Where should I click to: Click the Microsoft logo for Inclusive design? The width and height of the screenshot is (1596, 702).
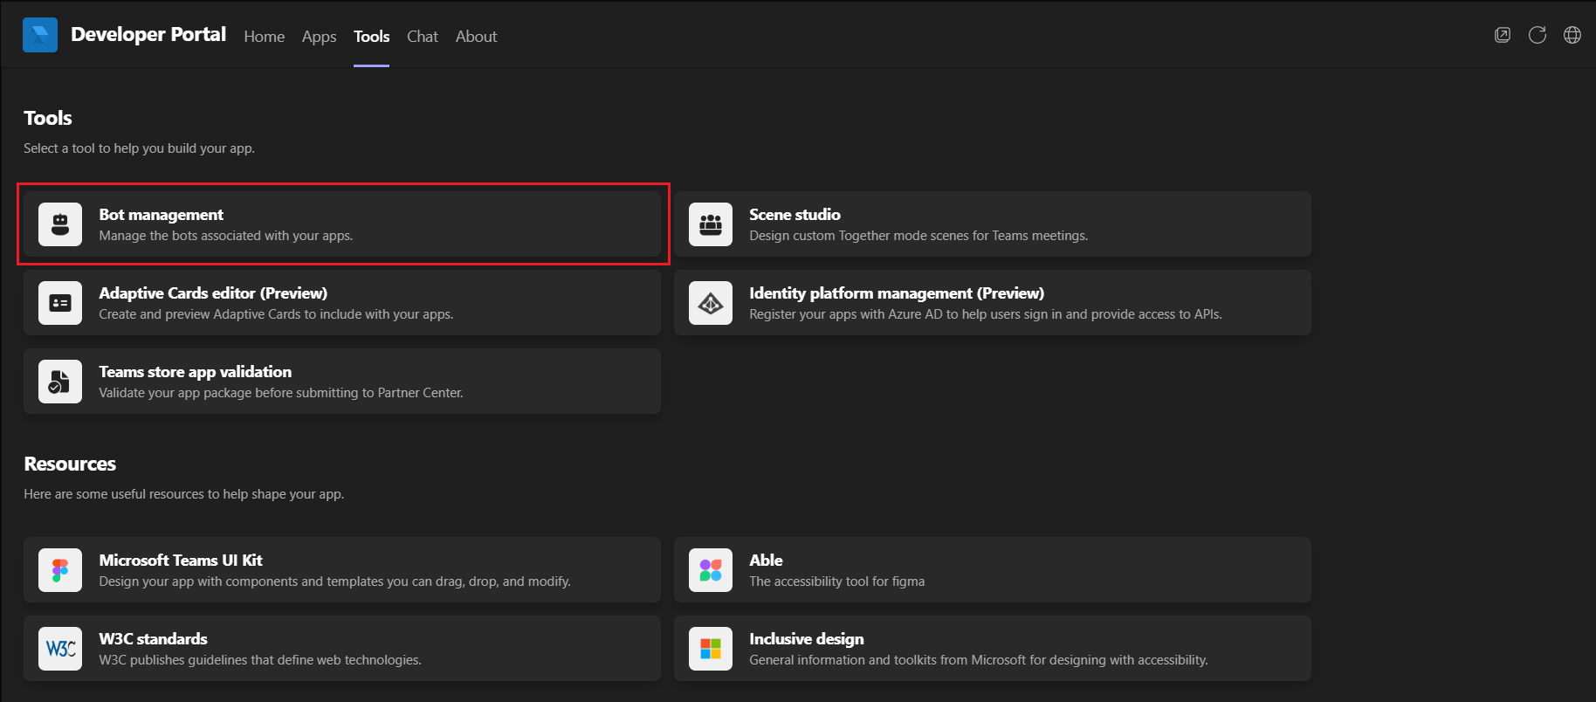click(711, 649)
